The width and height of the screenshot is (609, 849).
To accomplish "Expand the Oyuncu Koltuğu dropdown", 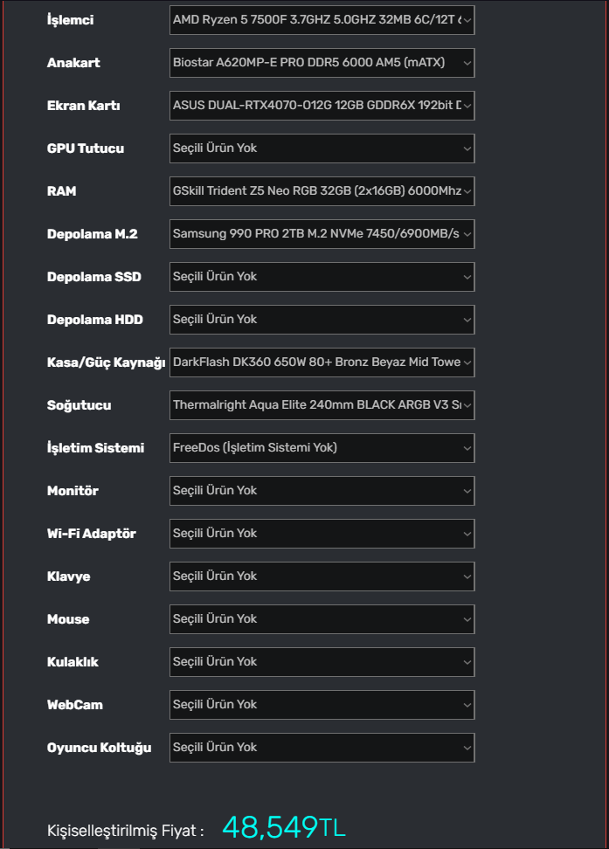I will click(322, 748).
